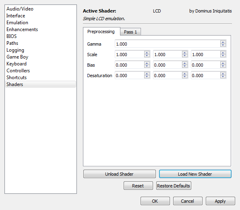240x210 pixels.
Task: Select Shortcuts in the sidebar
Action: [41, 78]
